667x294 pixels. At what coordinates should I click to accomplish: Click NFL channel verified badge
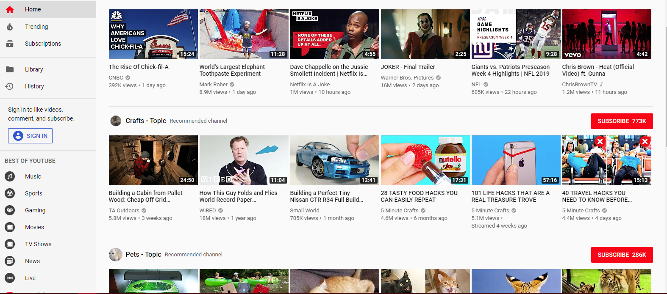pos(486,85)
